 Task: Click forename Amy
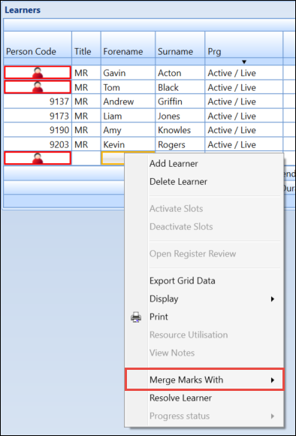point(112,130)
